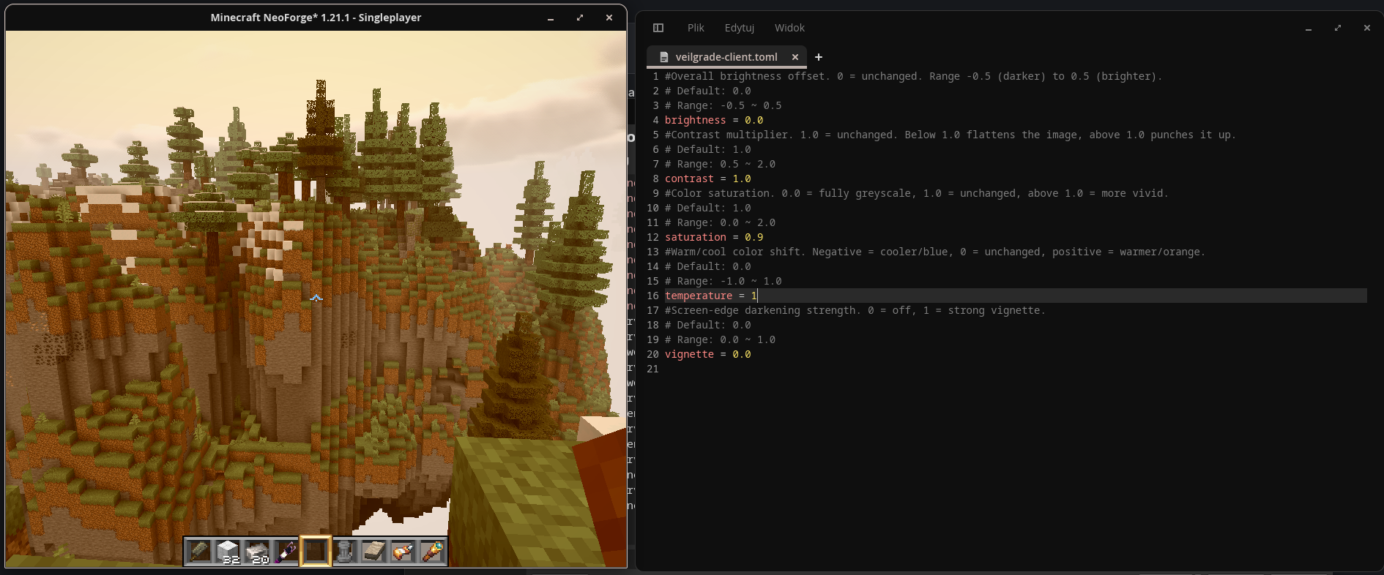The width and height of the screenshot is (1384, 575).
Task: Click the "# Range: 0.0 ~ 1.0" comment
Action: click(720, 339)
